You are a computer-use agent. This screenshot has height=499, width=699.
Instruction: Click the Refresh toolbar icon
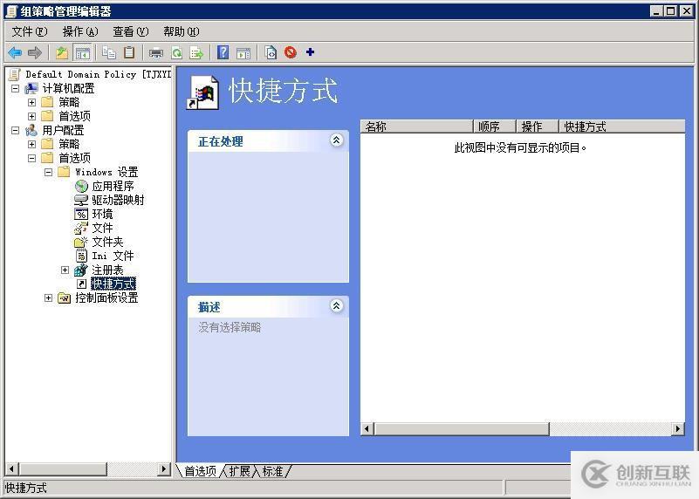click(x=176, y=52)
